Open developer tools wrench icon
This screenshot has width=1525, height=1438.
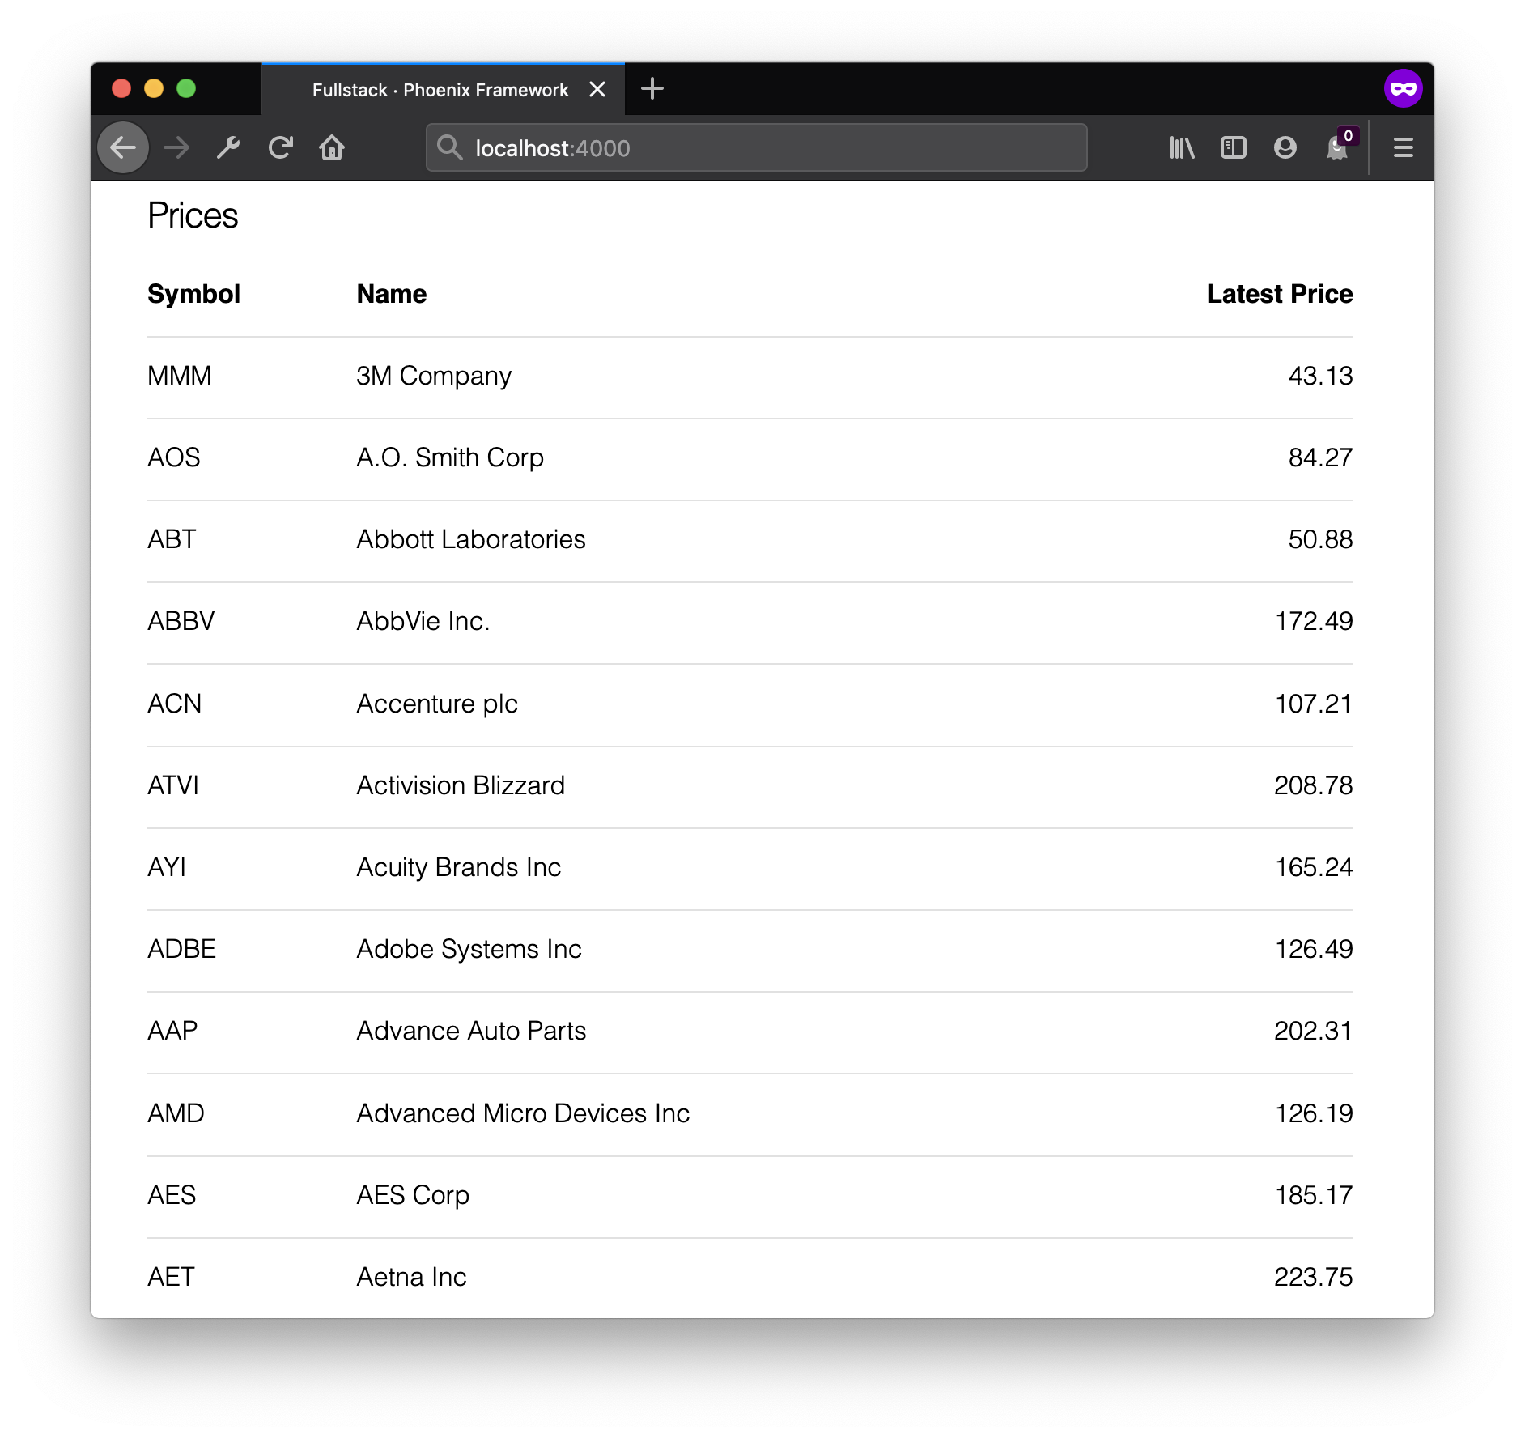pos(228,148)
